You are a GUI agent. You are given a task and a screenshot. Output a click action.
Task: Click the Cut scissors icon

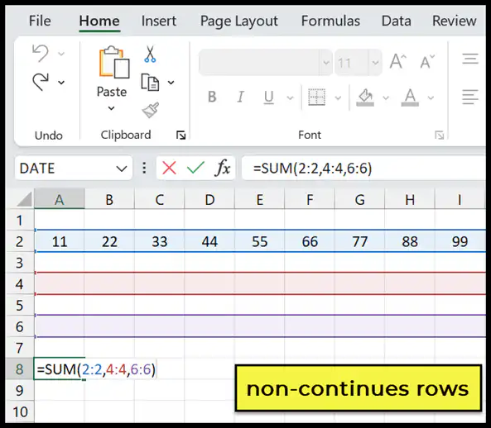pyautogui.click(x=150, y=54)
